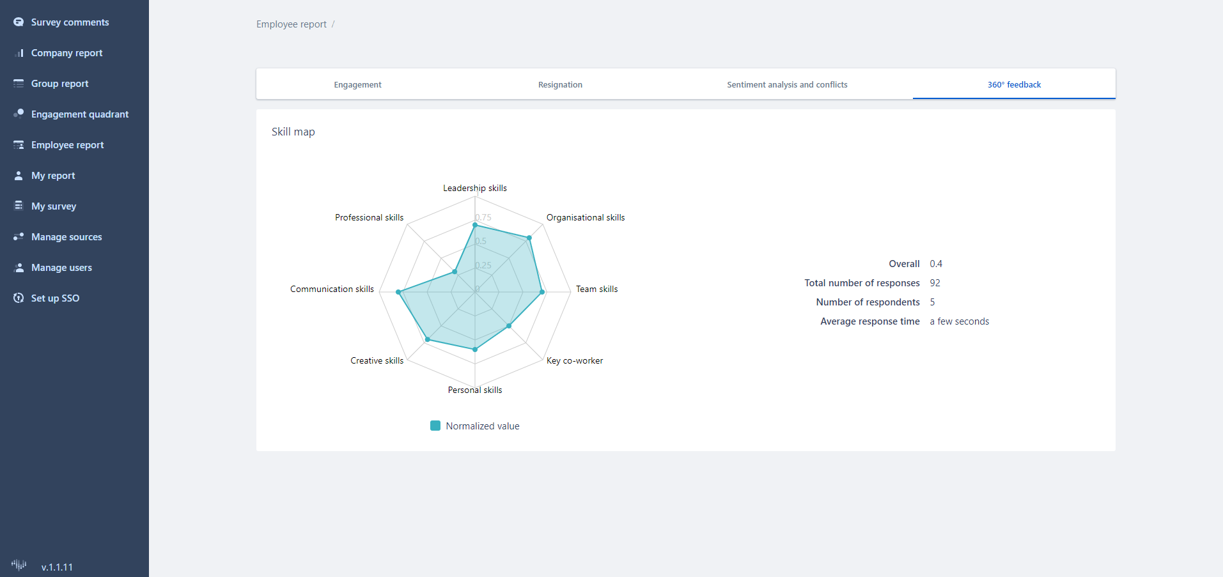Select the 360° feedback tab
This screenshot has height=577, width=1223.
(1014, 84)
